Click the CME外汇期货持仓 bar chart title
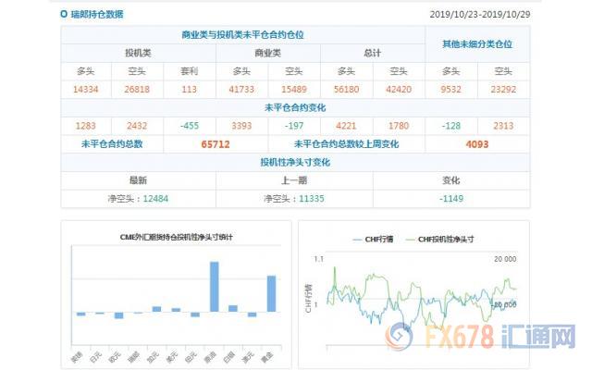Viewport: 592px width, 370px height. [x=176, y=237]
